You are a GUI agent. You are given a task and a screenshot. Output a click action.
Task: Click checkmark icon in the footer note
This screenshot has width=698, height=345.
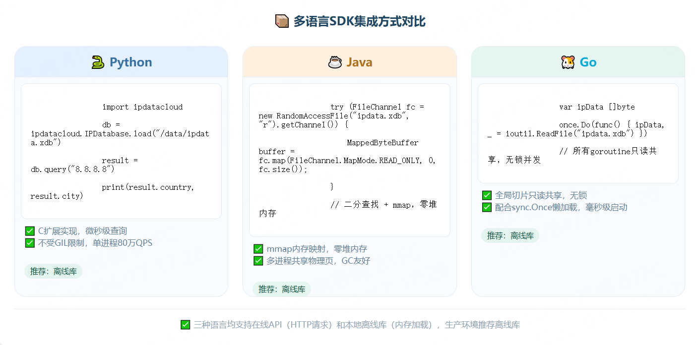[185, 325]
